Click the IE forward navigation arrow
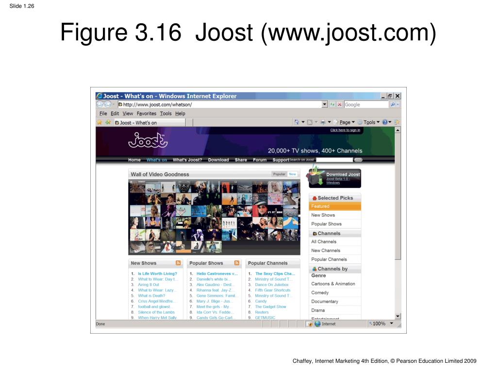This screenshot has height=373, width=497. pyautogui.click(x=108, y=104)
